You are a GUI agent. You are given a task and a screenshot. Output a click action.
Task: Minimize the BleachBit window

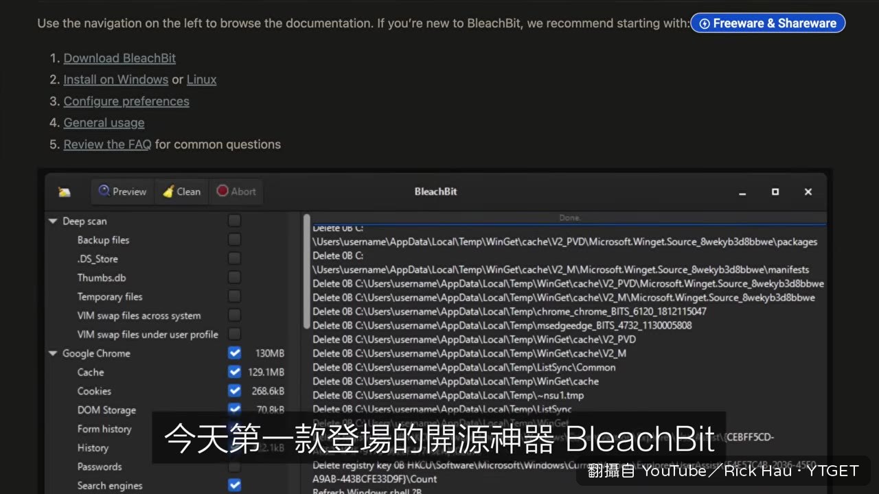coord(742,192)
